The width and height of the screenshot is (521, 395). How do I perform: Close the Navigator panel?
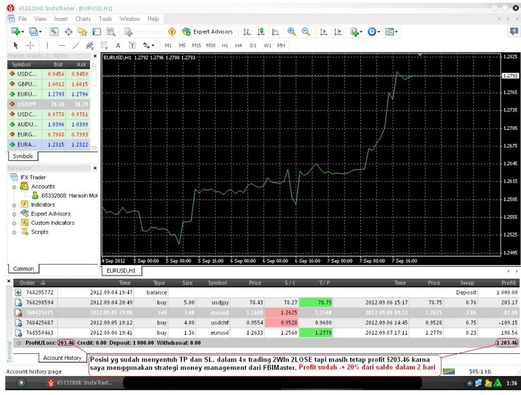tap(95, 168)
